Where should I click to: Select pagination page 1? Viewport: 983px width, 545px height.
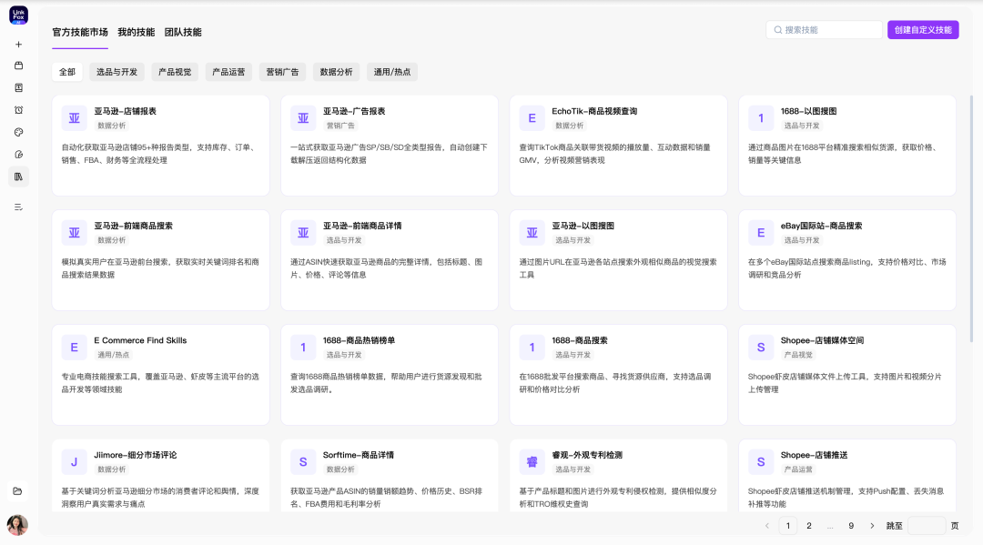pos(788,526)
